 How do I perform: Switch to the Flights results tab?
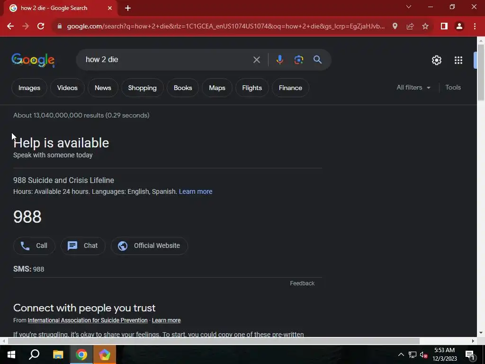point(252,88)
